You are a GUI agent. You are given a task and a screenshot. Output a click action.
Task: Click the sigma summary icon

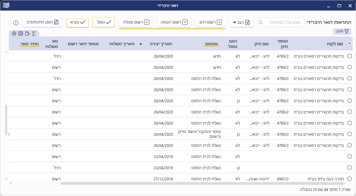pyautogui.click(x=34, y=33)
